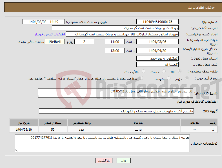Click the تاریخ نیاز column header
Viewport: 222px width, 168px height.
24,123
